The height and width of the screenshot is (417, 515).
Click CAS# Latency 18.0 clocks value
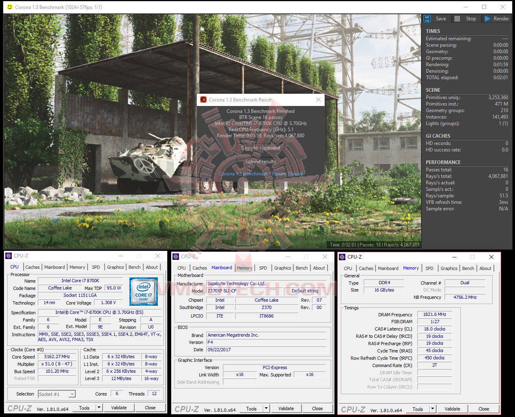(x=434, y=329)
